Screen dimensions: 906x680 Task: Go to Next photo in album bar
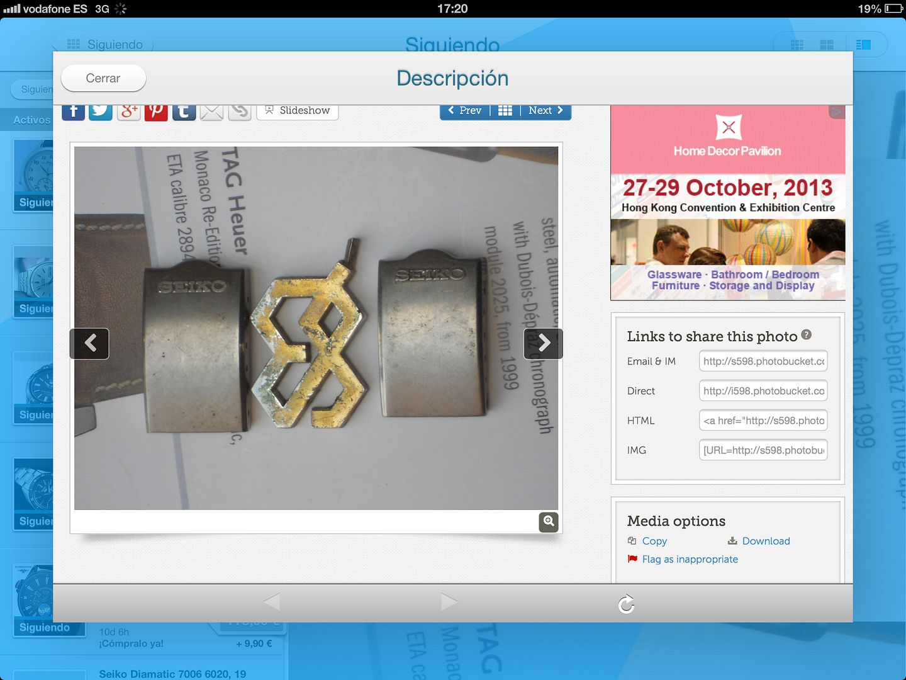tap(545, 110)
